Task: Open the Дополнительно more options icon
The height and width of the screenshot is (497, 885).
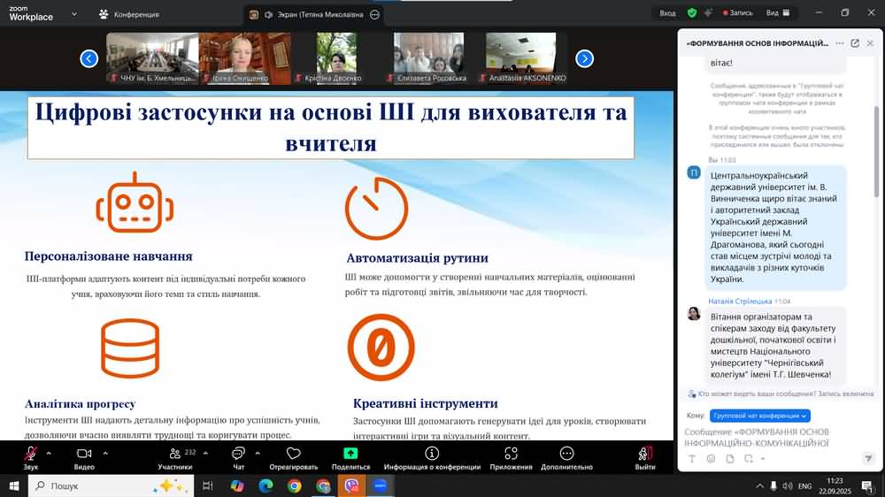Action: 566,455
